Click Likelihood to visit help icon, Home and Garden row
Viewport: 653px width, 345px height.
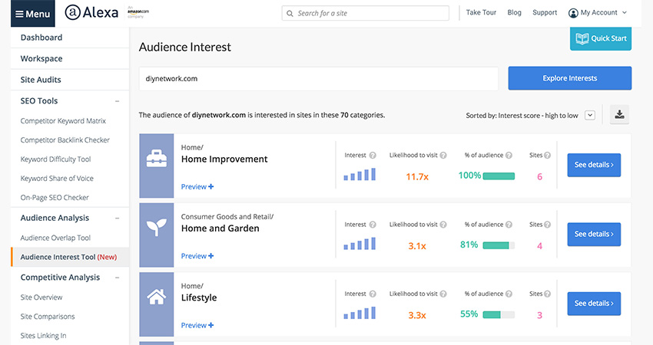[x=443, y=225]
